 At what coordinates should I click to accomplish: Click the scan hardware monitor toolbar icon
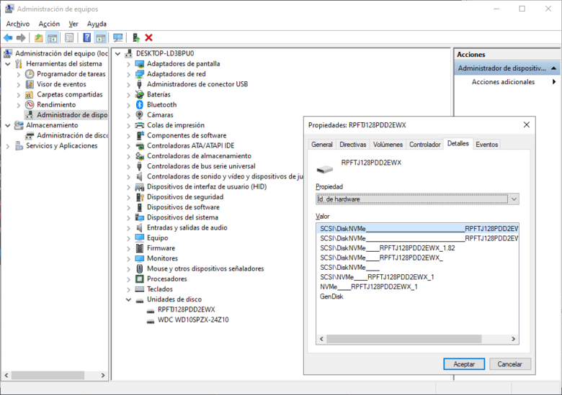coord(117,37)
